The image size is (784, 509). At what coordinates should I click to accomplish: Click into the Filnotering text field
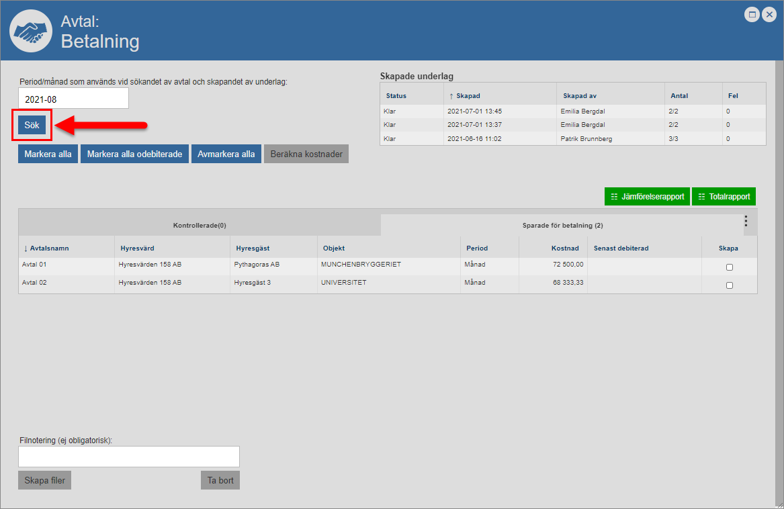tap(128, 457)
